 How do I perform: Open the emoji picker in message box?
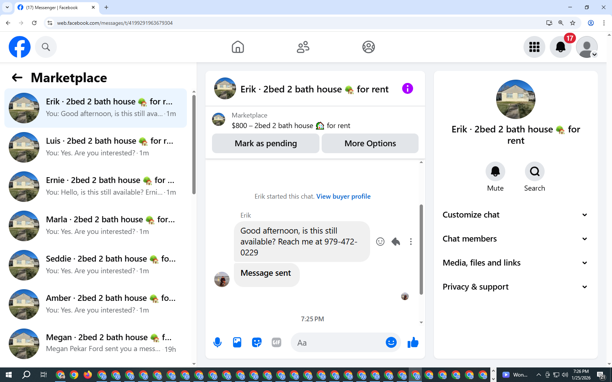391,342
